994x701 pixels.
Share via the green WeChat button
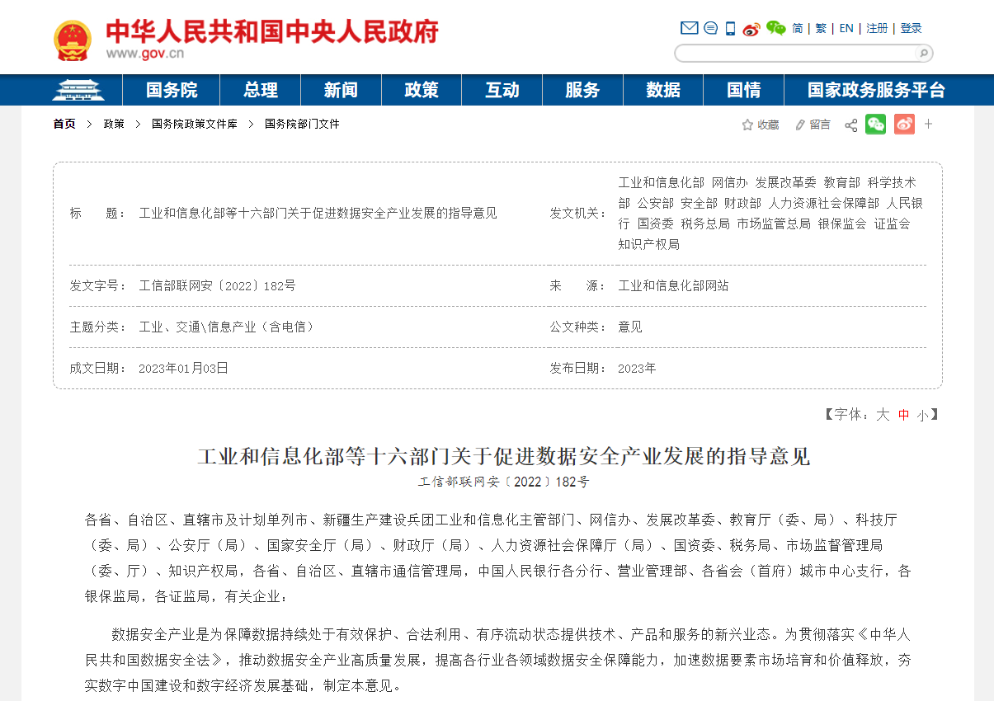click(x=875, y=125)
